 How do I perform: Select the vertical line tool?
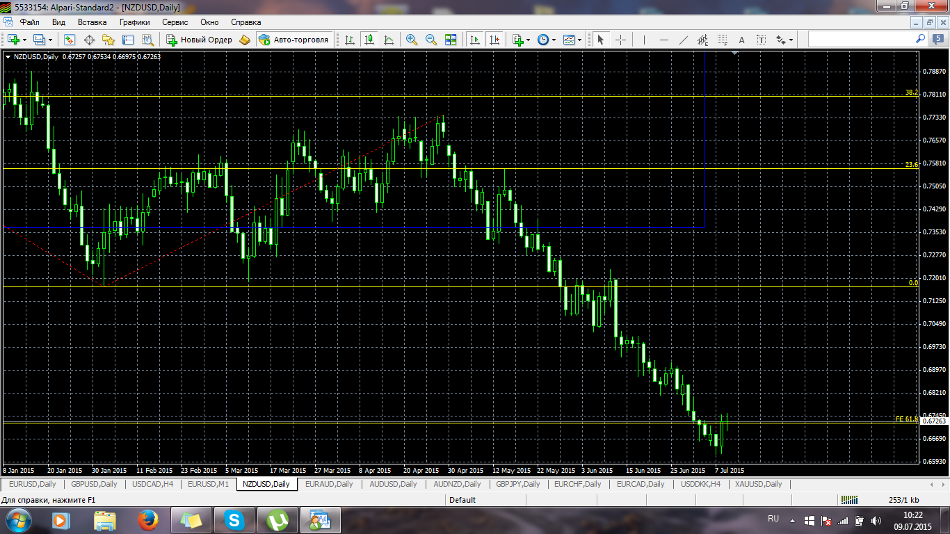coord(644,40)
